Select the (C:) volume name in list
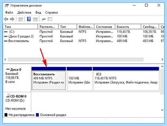This screenshot has height=126, width=167. 12,32
